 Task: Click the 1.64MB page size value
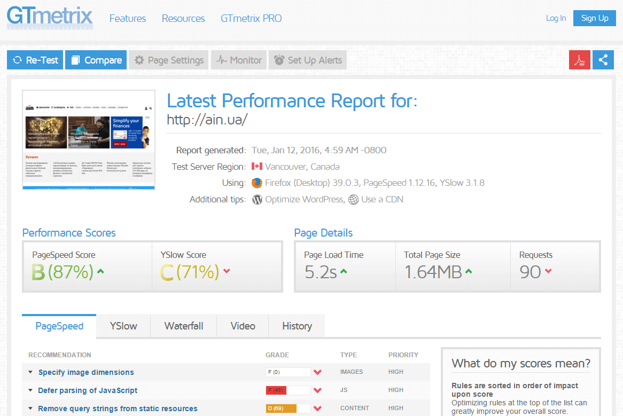coord(433,272)
